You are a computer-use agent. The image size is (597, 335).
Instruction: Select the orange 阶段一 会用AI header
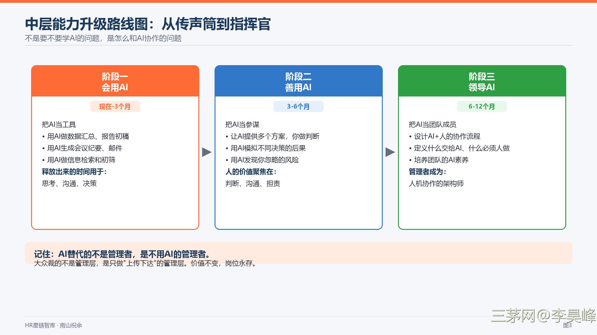[x=115, y=81]
